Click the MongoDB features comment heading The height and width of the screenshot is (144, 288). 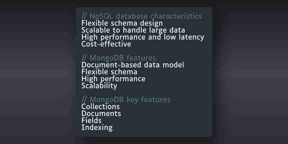pyautogui.click(x=118, y=58)
